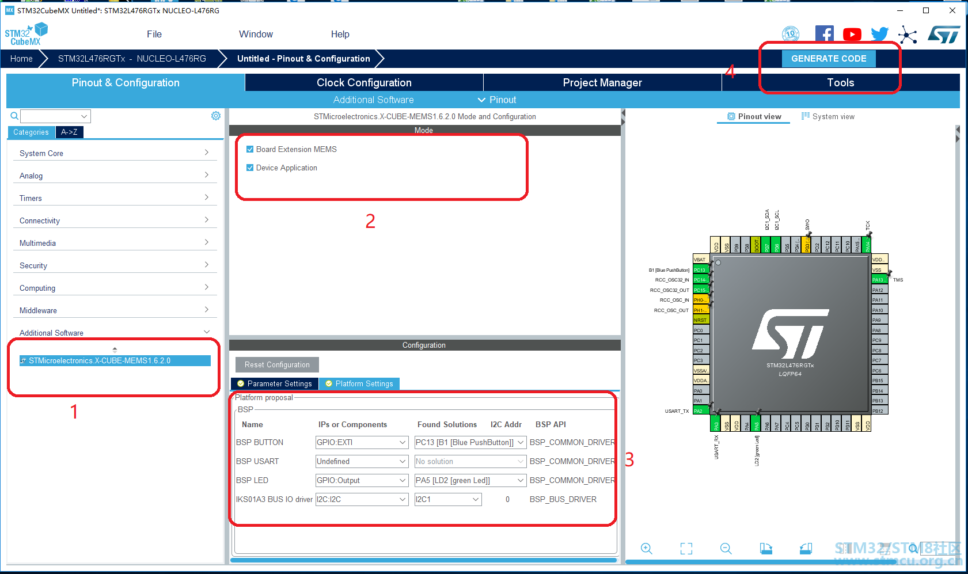Click the System view grid icon

tap(806, 116)
